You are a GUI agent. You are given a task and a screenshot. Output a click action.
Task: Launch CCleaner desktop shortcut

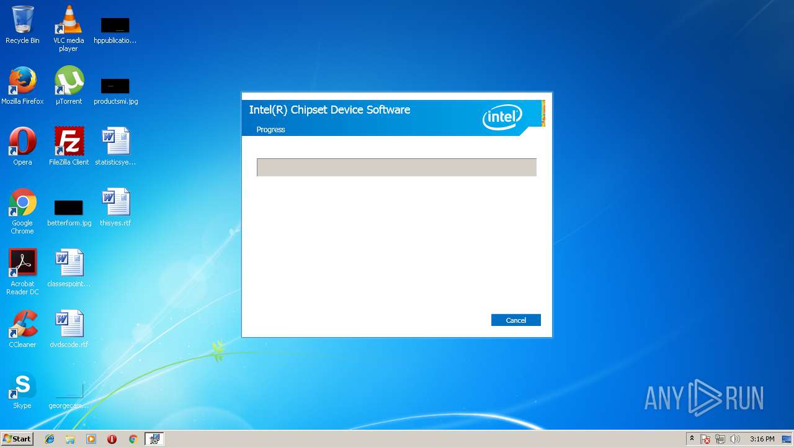pos(22,329)
